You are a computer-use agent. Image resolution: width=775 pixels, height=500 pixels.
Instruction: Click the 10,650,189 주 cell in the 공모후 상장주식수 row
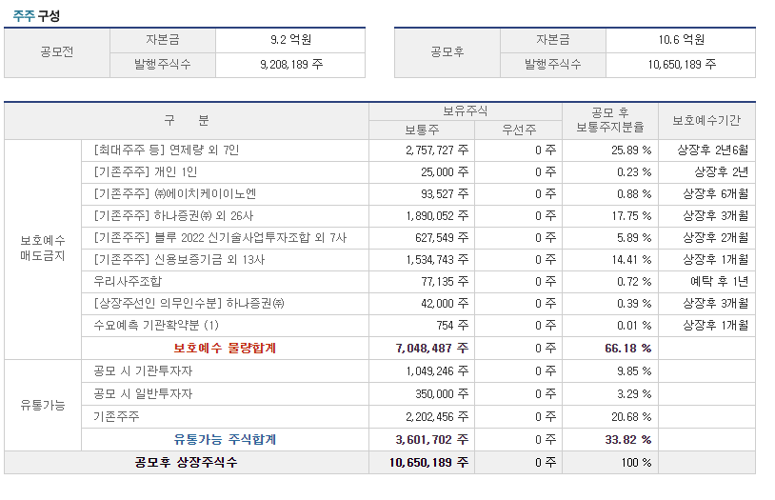422,463
